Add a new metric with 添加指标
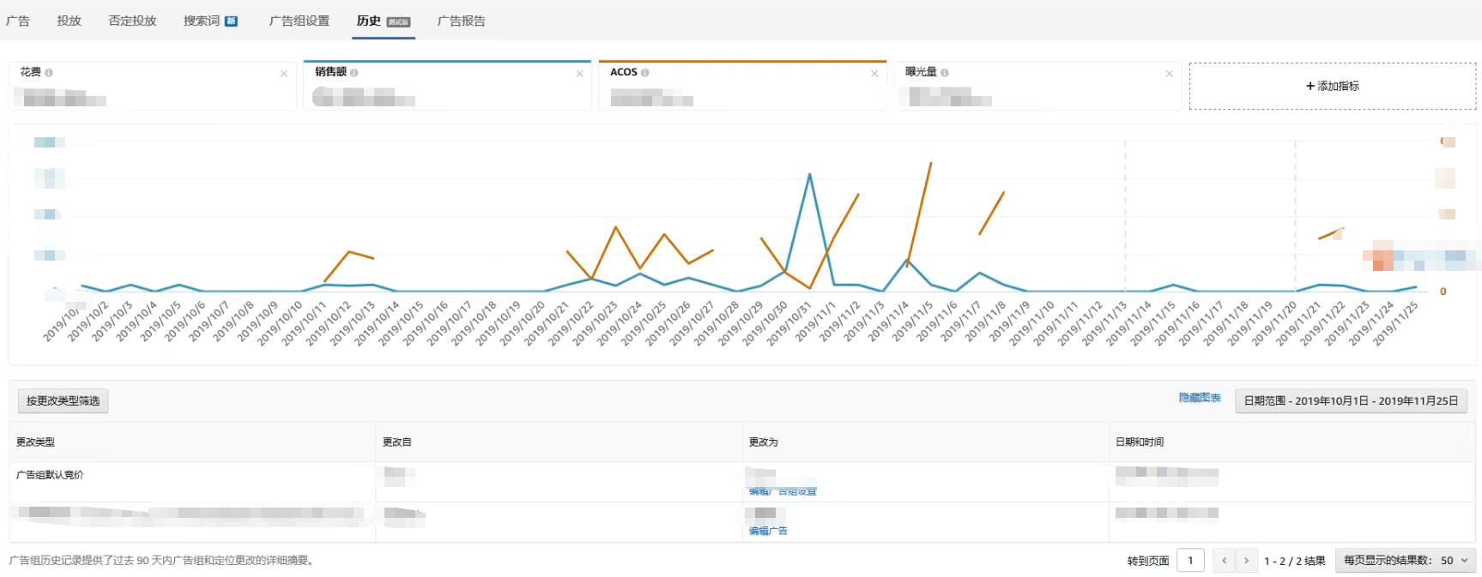The image size is (1482, 577). pos(1332,86)
